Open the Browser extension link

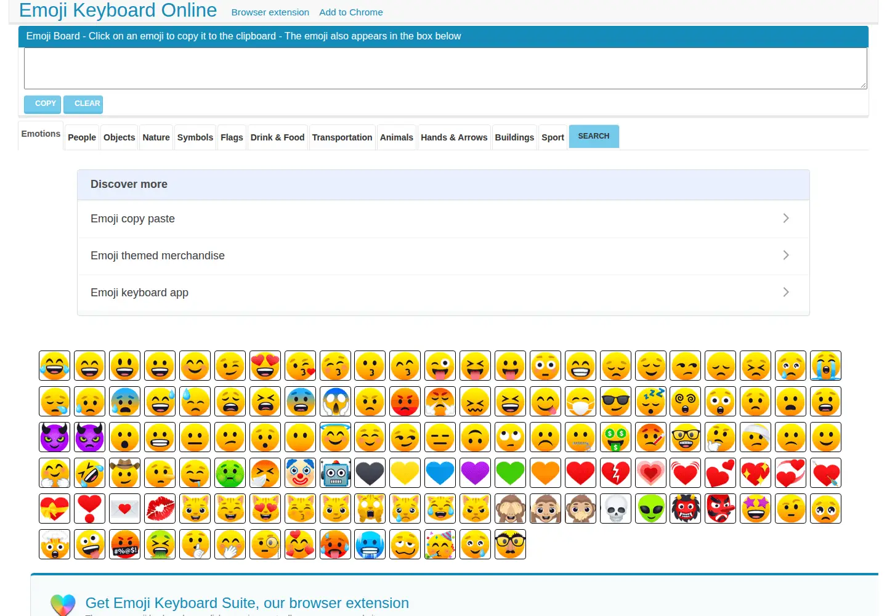point(270,12)
